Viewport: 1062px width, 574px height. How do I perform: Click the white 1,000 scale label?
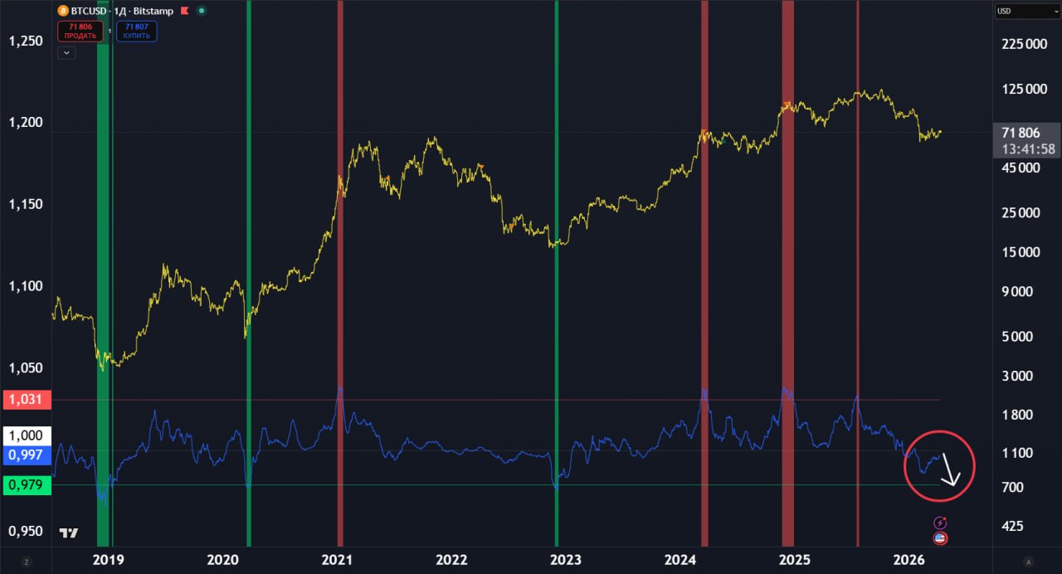pos(27,435)
